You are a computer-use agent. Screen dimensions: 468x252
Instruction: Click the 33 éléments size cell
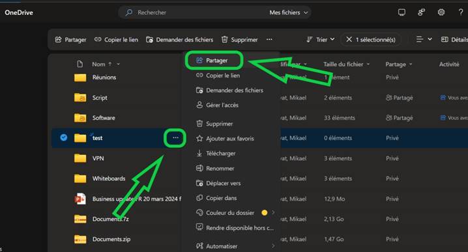click(x=340, y=118)
